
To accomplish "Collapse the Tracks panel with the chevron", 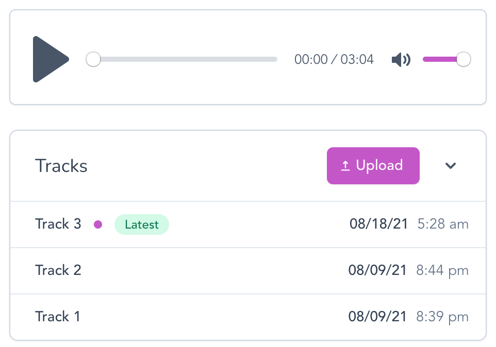I will pos(451,165).
